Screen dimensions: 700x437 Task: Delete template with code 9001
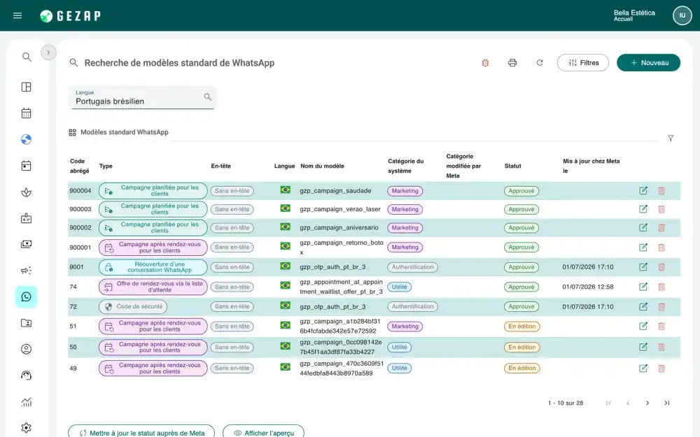661,267
